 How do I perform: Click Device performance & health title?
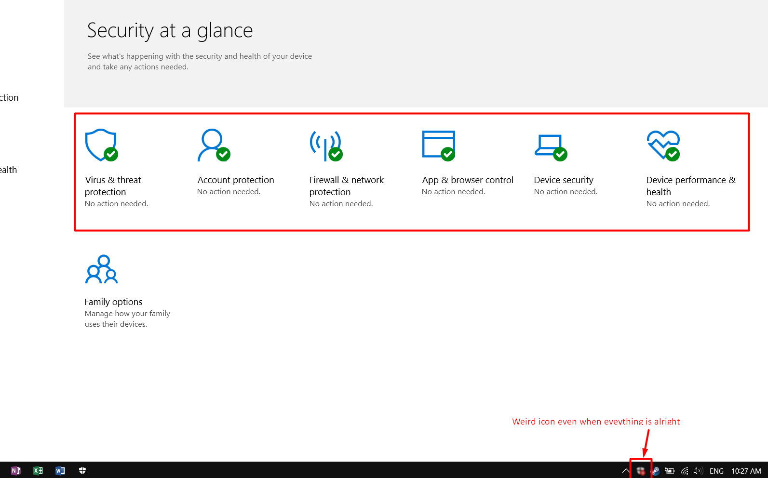pyautogui.click(x=691, y=186)
